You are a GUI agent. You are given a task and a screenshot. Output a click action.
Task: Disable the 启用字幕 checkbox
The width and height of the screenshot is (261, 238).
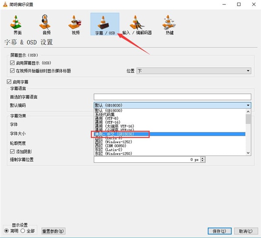[9, 82]
